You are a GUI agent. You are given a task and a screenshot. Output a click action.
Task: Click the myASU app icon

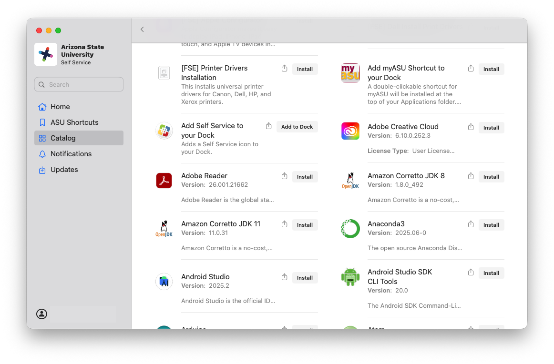point(350,73)
